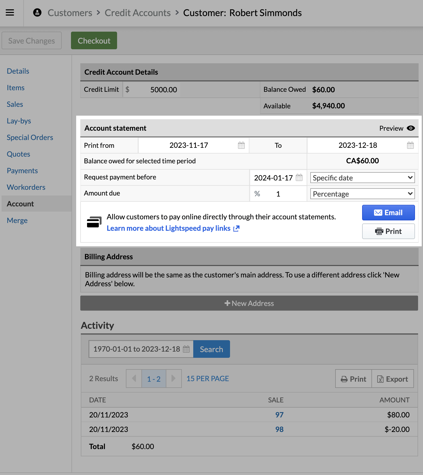423x475 pixels.
Task: Click the Credit Limit input field
Action: coord(163,89)
